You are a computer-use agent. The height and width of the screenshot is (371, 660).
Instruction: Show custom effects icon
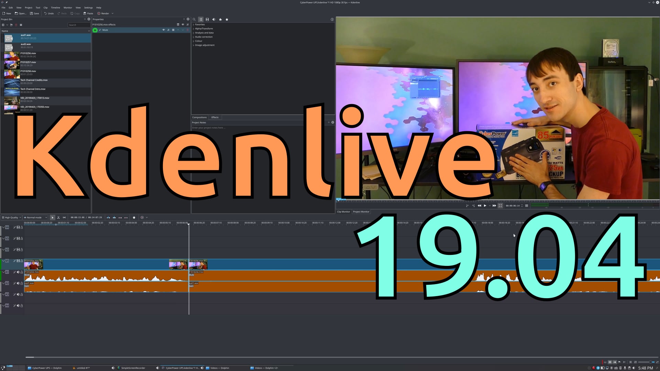[x=220, y=20]
